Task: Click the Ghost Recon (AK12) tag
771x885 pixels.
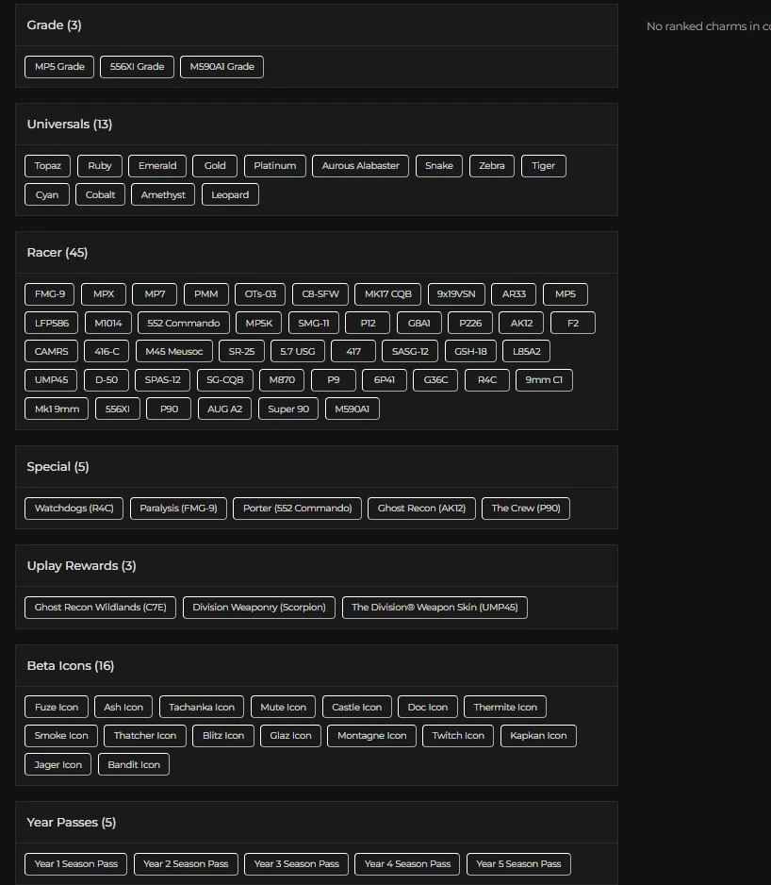Action: [x=421, y=509]
